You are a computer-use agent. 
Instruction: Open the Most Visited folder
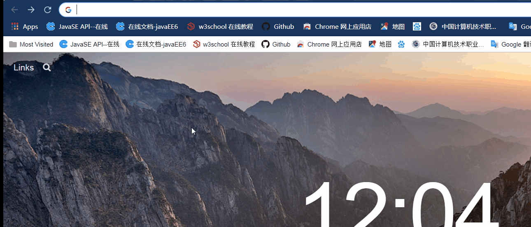(31, 44)
